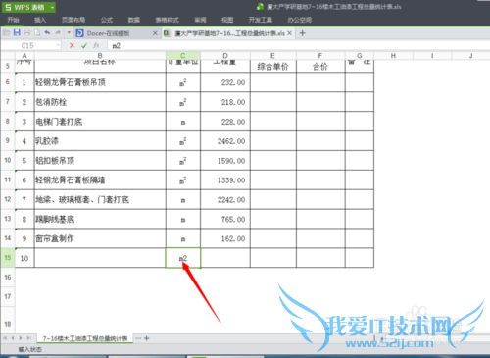Click the Undo arrow icon
Image resolution: width=490 pixels, height=358 pixels.
pyautogui.click(x=48, y=32)
